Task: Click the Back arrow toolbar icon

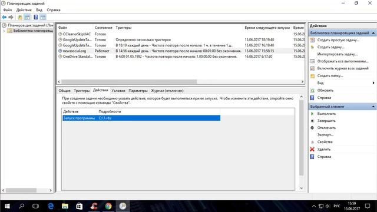Action: pyautogui.click(x=4, y=17)
